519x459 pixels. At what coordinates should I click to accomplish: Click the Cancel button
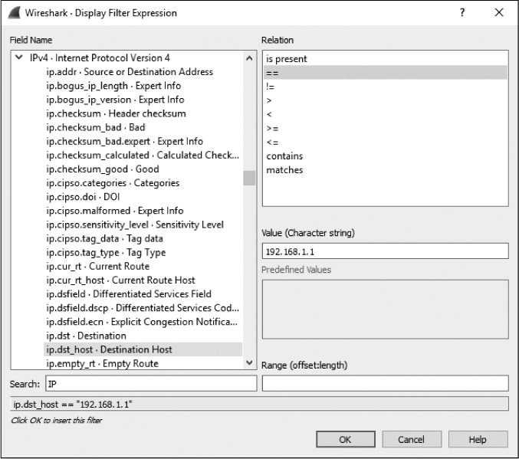click(x=412, y=439)
